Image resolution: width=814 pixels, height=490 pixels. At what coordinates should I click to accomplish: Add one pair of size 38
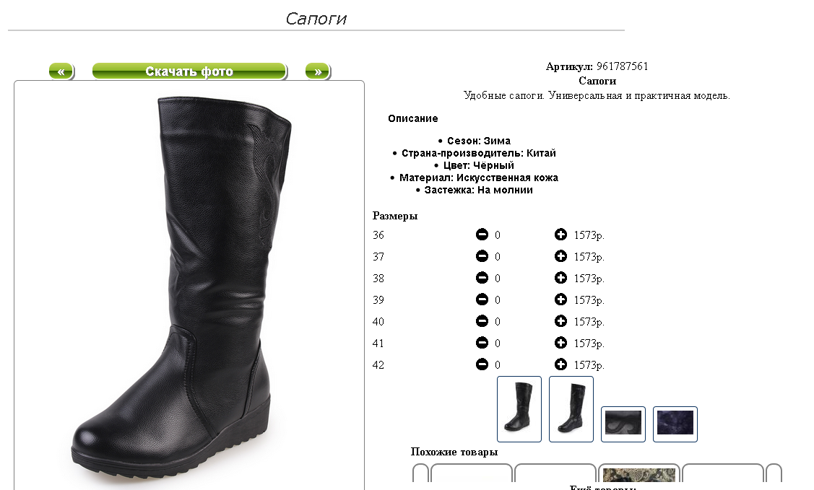tap(560, 278)
